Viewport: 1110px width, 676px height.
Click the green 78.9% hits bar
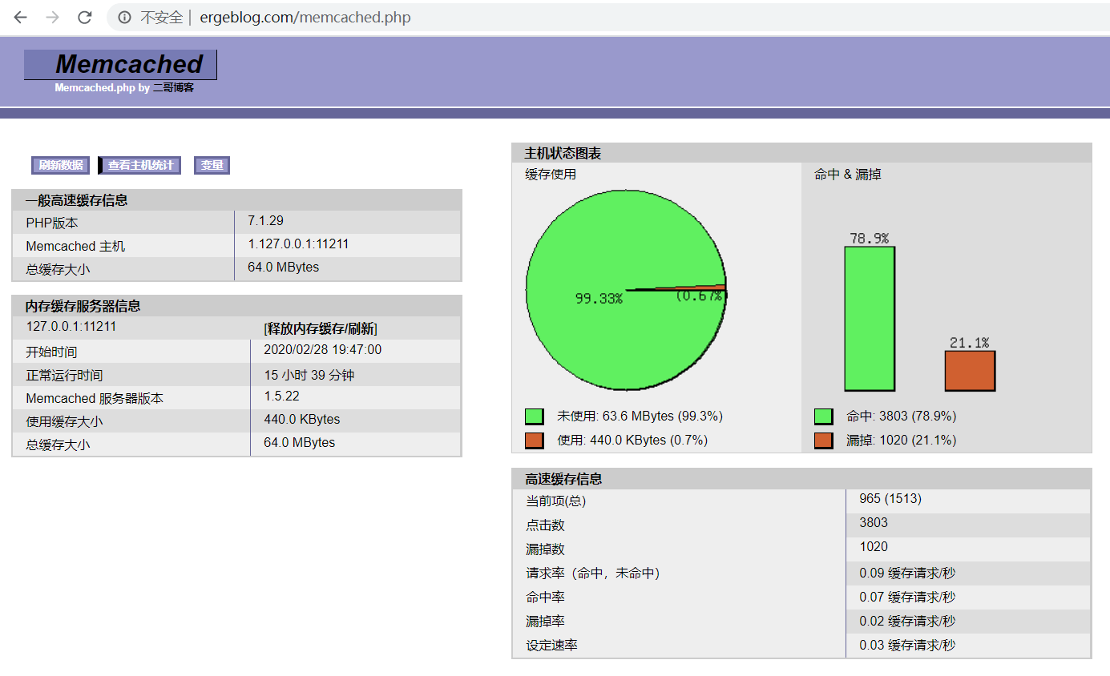click(x=870, y=319)
